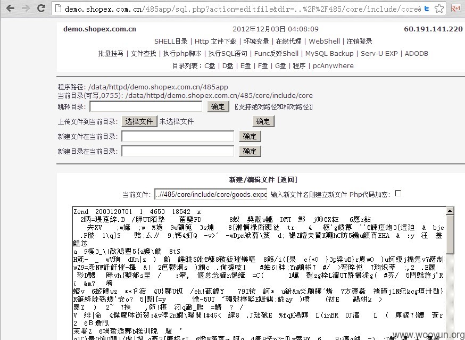This screenshot has height=340, width=465.
Task: Open Http 文件下载 link
Action: [215, 42]
